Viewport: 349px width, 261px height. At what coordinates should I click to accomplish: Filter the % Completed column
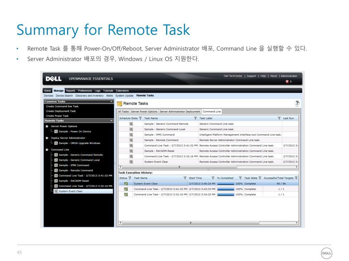click(x=240, y=178)
